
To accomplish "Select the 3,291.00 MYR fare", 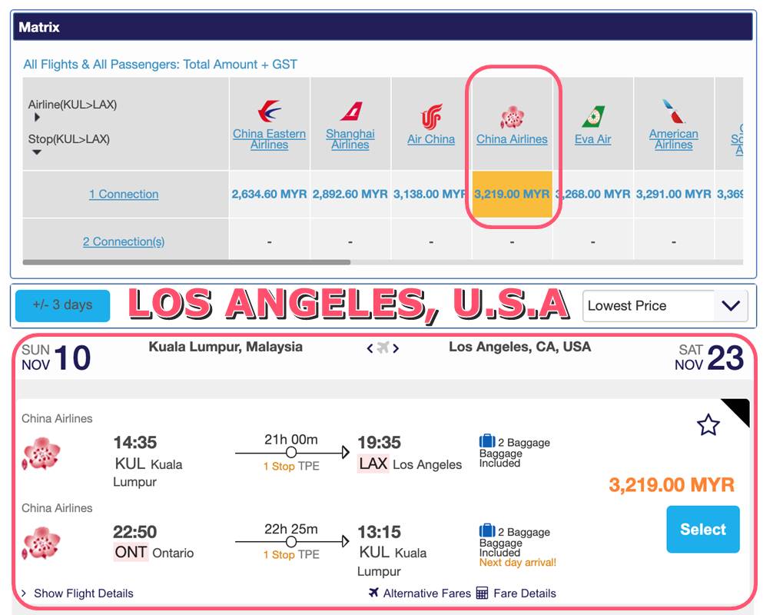I will pos(673,194).
